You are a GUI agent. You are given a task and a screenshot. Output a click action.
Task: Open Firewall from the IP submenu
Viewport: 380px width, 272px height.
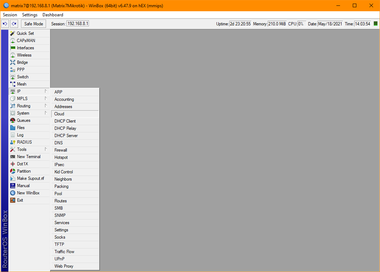pyautogui.click(x=75, y=150)
